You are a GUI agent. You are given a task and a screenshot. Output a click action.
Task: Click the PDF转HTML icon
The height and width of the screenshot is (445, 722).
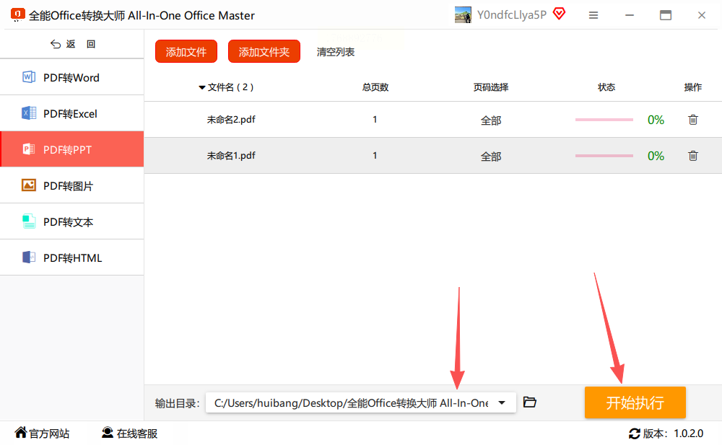coord(29,257)
